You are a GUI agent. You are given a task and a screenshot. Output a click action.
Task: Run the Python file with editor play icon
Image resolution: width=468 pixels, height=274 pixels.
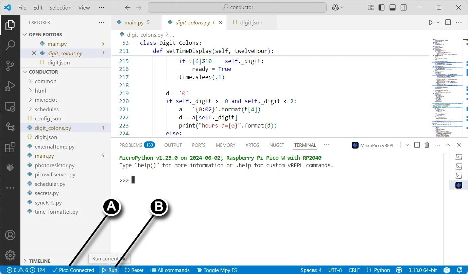[x=431, y=22]
